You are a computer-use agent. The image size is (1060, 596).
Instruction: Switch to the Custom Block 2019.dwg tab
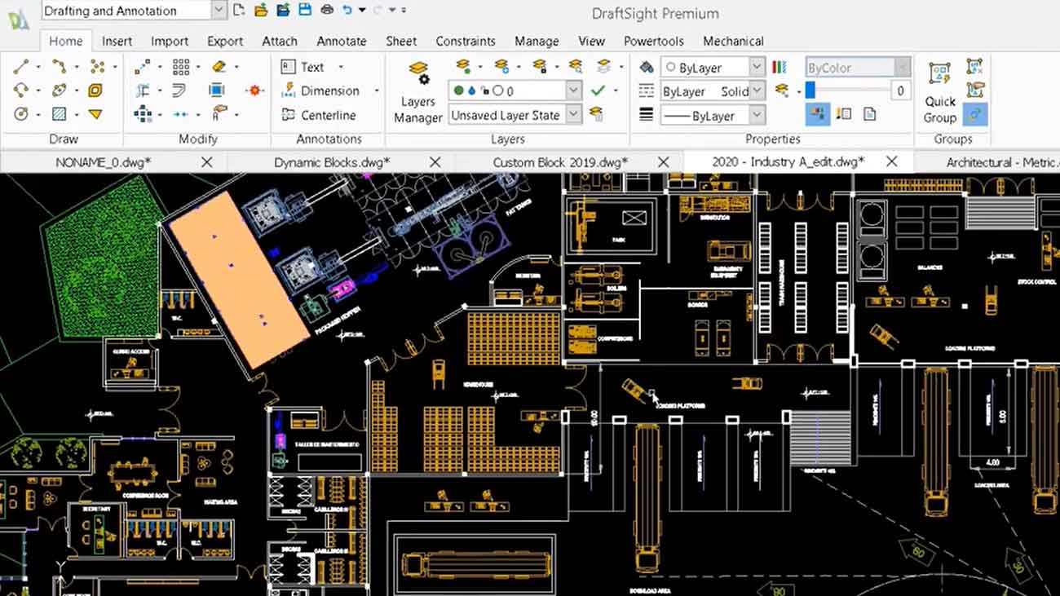[x=560, y=162]
